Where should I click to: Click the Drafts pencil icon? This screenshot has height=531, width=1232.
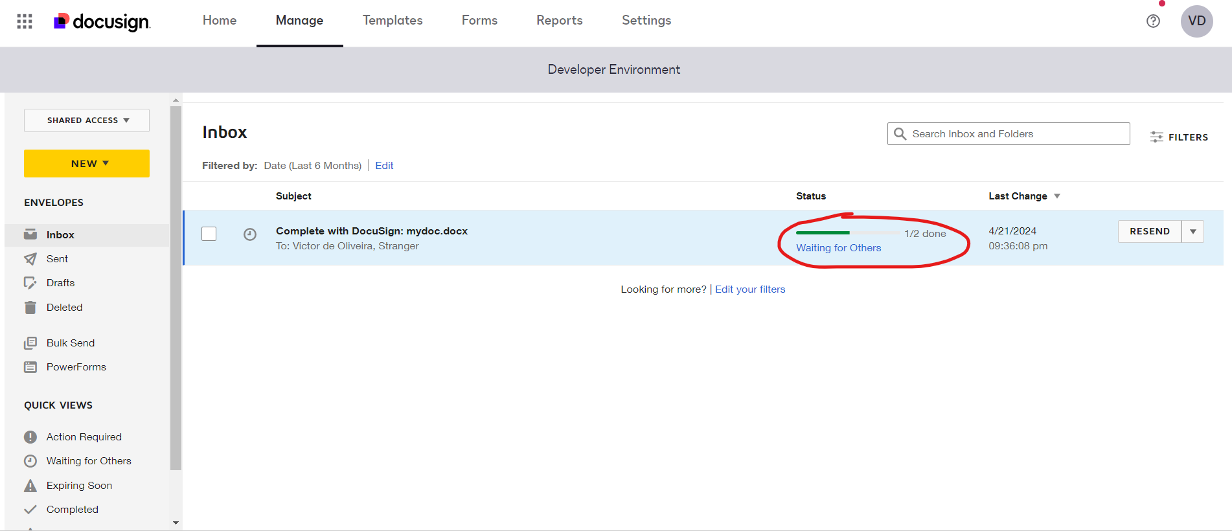coord(30,283)
